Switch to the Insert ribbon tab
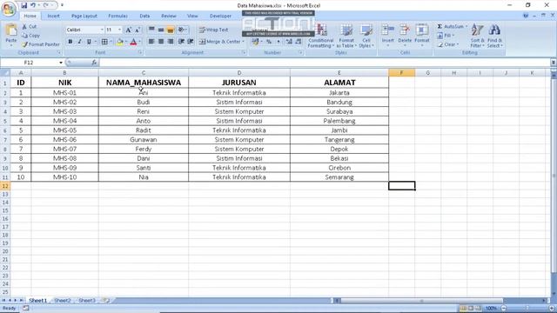 point(54,16)
